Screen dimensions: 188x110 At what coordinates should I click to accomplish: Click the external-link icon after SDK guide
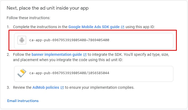point(122,27)
